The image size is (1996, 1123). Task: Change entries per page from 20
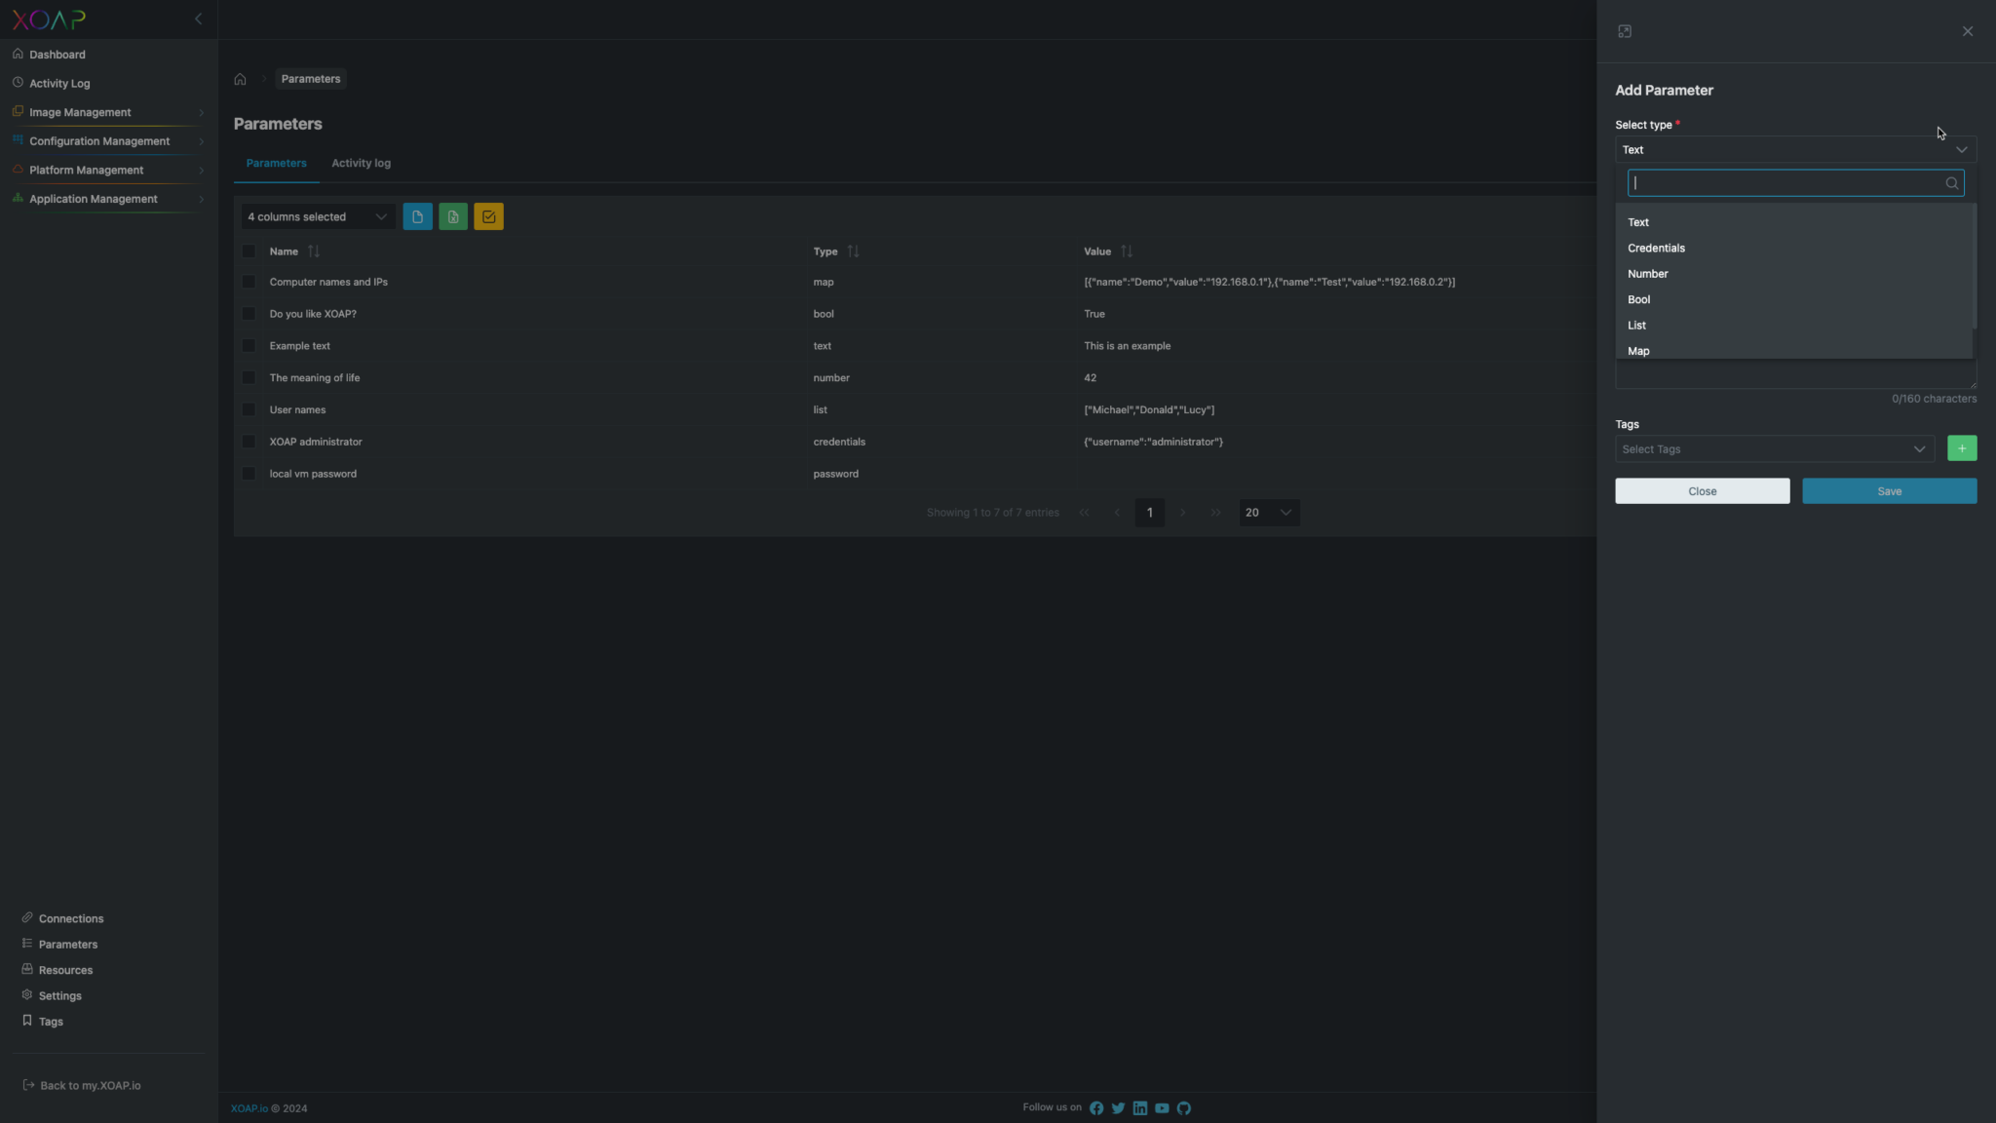1268,512
